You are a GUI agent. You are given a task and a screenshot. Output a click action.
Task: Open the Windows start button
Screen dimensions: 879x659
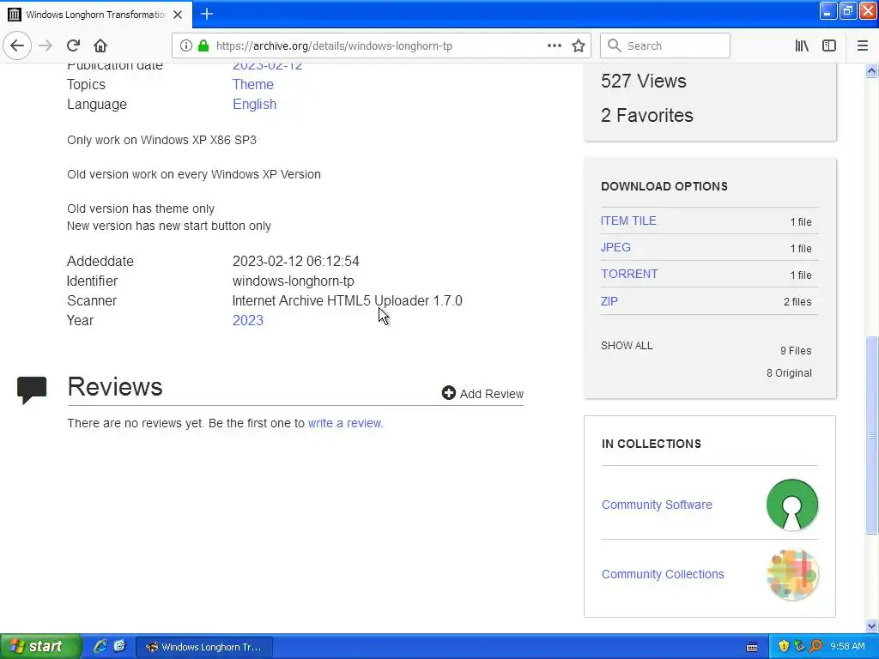pos(40,646)
